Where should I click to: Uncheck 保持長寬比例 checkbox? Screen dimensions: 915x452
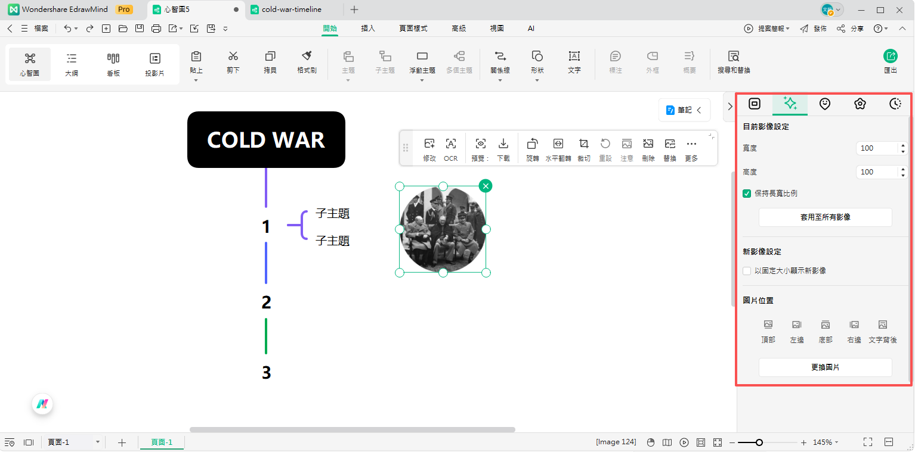747,194
